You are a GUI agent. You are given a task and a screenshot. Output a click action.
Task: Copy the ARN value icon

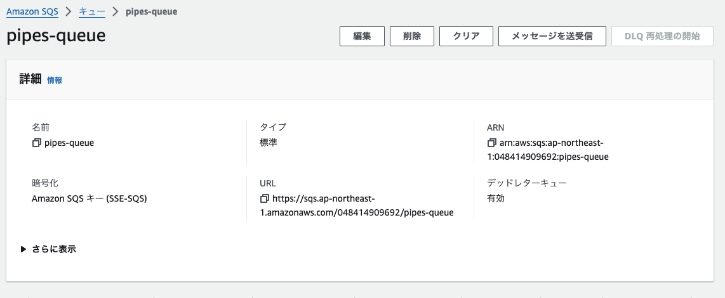coord(491,143)
